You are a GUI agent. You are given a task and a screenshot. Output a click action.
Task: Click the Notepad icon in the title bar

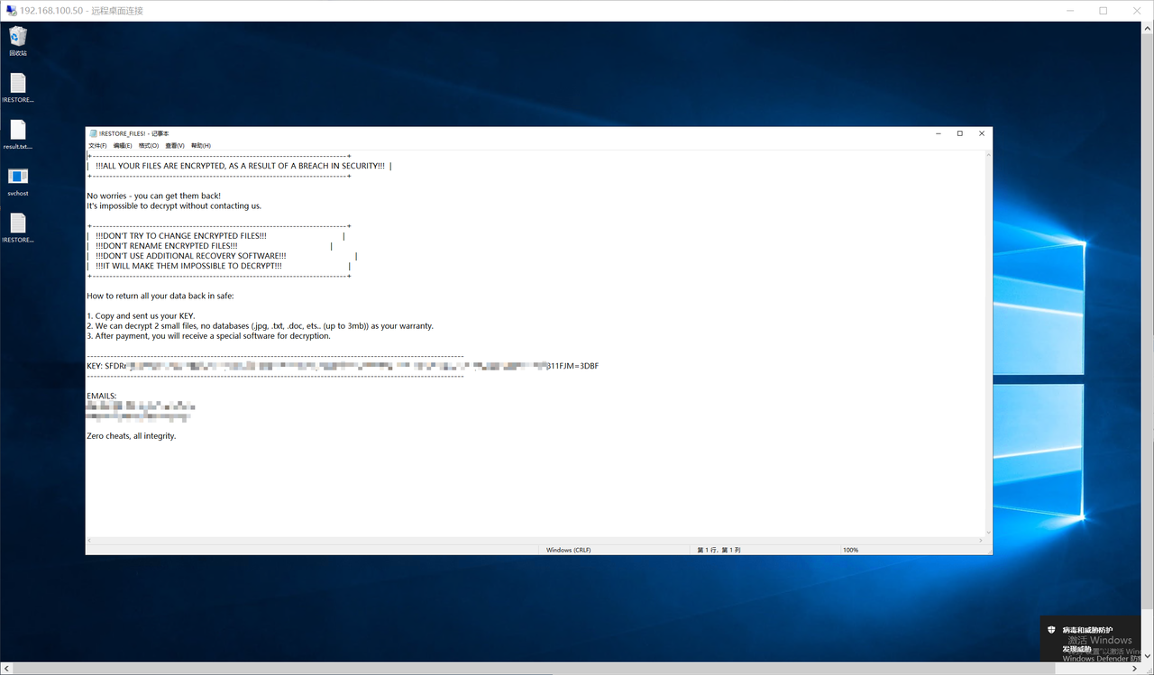(x=93, y=133)
